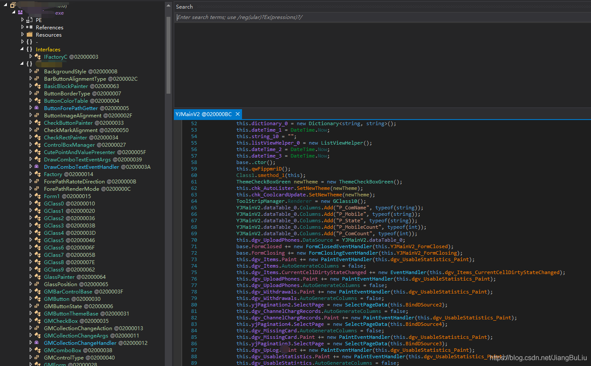591x366 pixels.
Task: Click the References node icon
Action: 29,27
